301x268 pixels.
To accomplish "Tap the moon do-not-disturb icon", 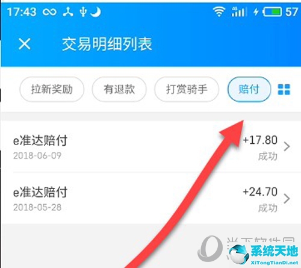I will pos(96,12).
